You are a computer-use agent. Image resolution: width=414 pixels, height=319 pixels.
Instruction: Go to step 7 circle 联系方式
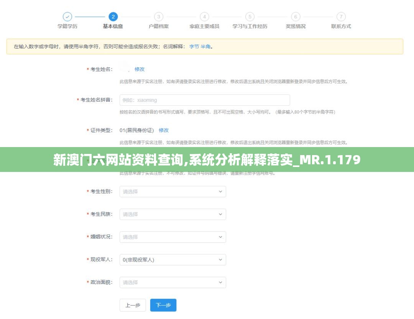[341, 16]
